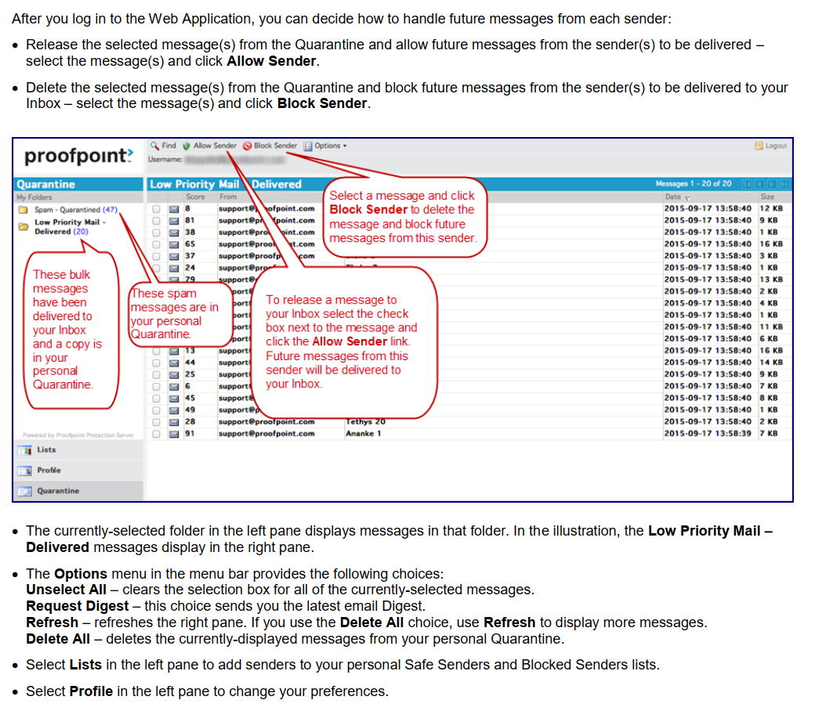Viewport: 815px width, 718px height.
Task: Click envelope icon of message scored 44
Action: [174, 363]
